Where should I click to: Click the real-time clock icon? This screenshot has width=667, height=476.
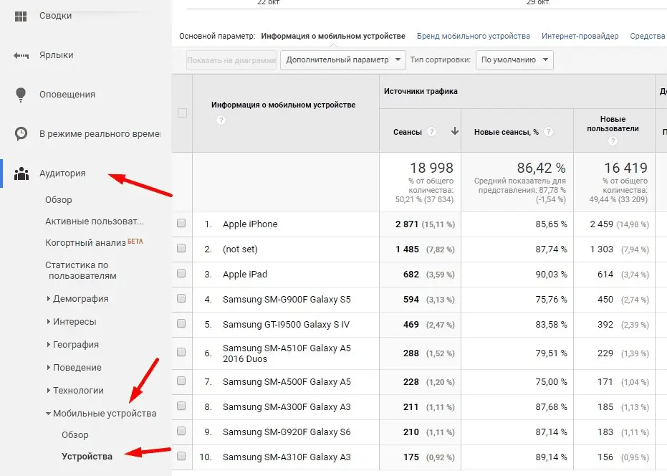point(21,133)
